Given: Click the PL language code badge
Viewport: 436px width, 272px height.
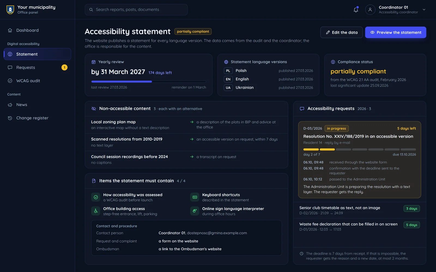Looking at the screenshot, I should tap(228, 71).
